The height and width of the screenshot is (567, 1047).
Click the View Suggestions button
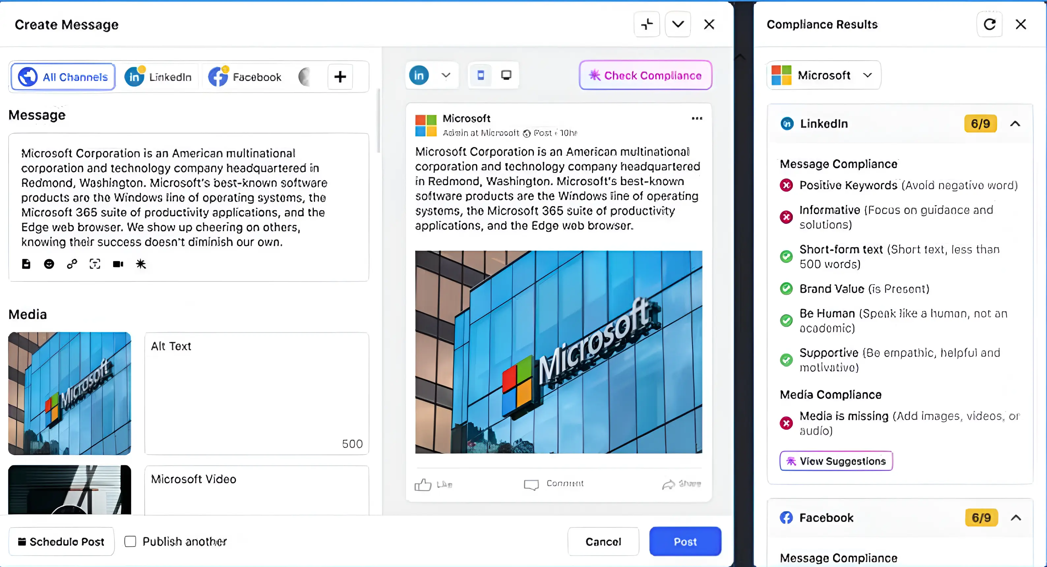836,461
